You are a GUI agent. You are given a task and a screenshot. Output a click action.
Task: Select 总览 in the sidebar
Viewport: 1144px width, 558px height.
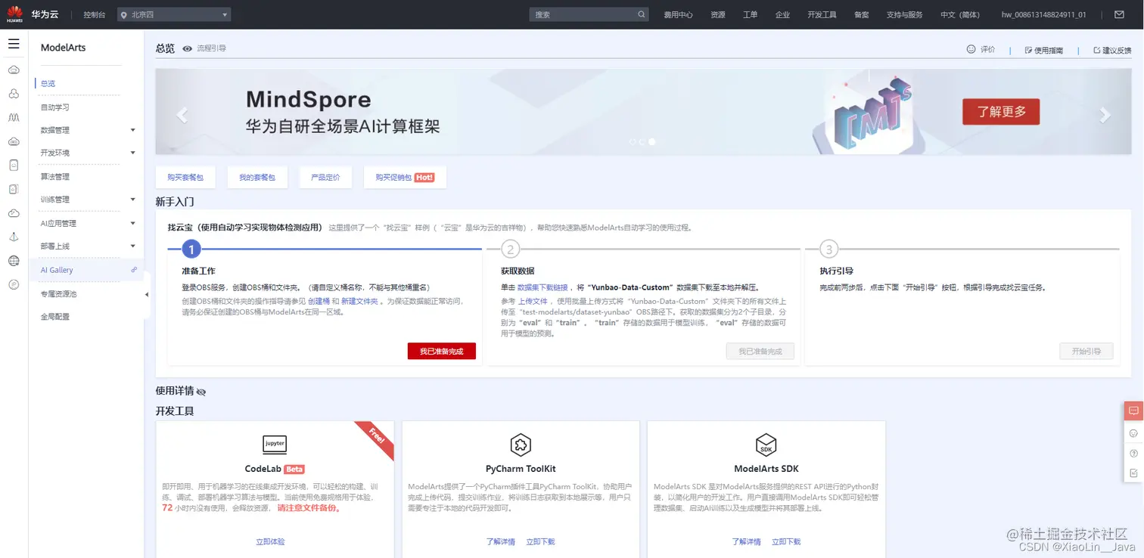[48, 83]
